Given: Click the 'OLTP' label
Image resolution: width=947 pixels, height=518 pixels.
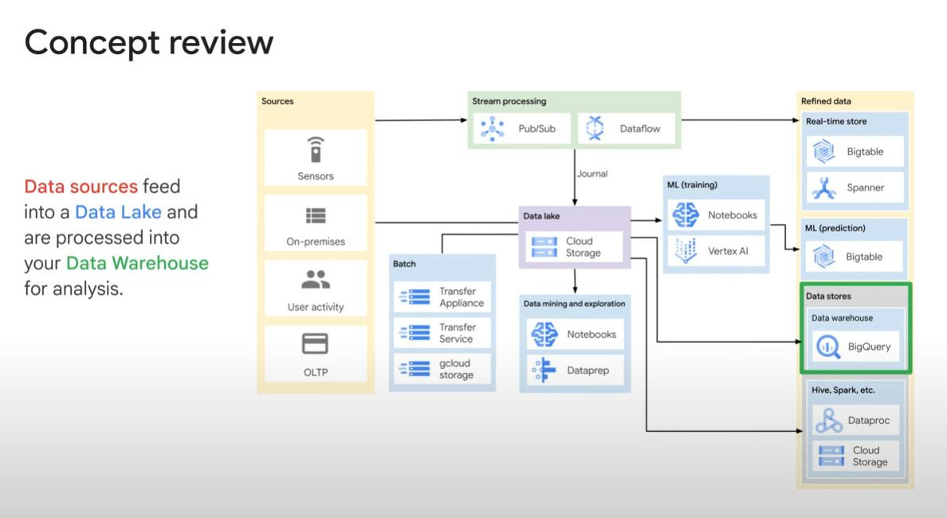Looking at the screenshot, I should point(315,372).
